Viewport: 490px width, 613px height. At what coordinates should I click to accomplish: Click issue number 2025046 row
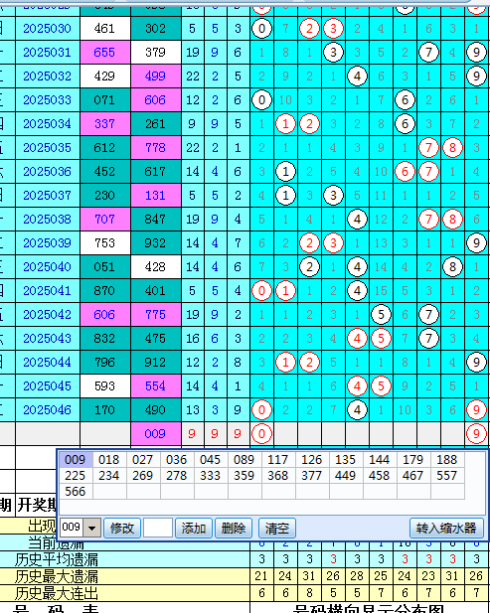tap(48, 410)
